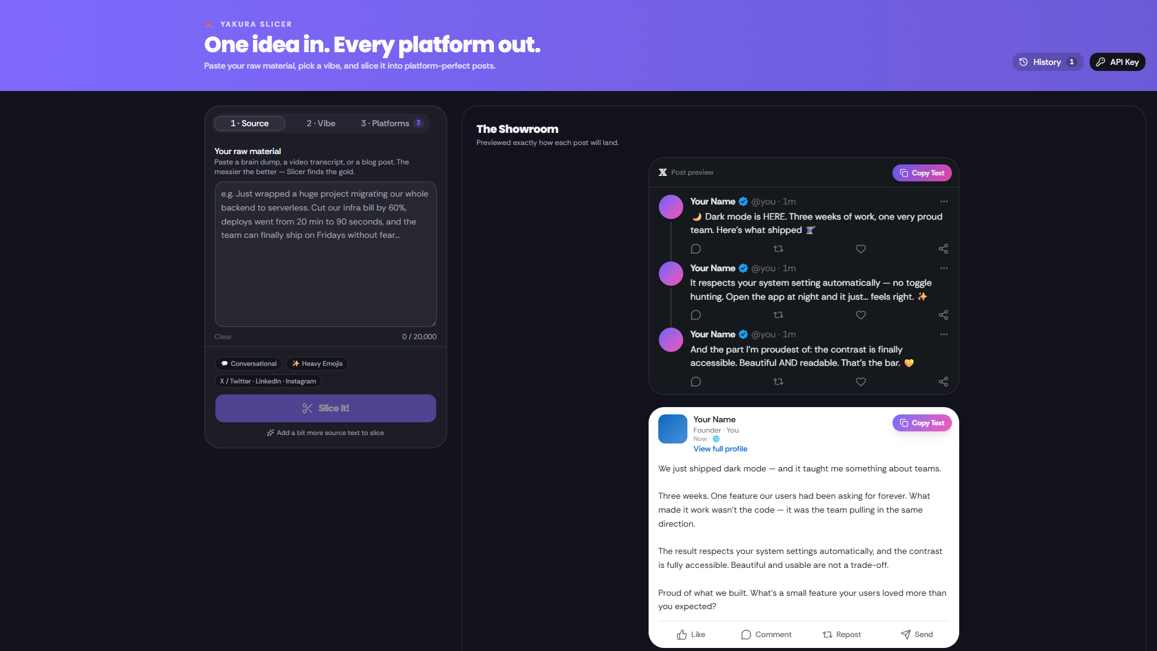The height and width of the screenshot is (651, 1157).
Task: Focus the raw material text area
Action: pyautogui.click(x=326, y=254)
